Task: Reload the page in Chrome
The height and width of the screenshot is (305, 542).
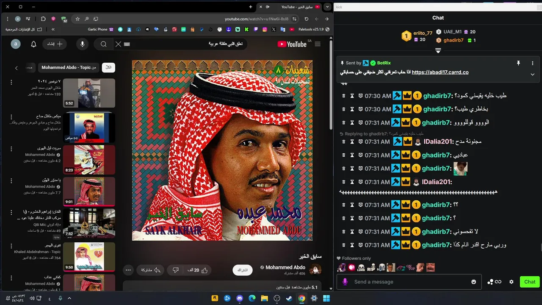Action: tap(307, 19)
